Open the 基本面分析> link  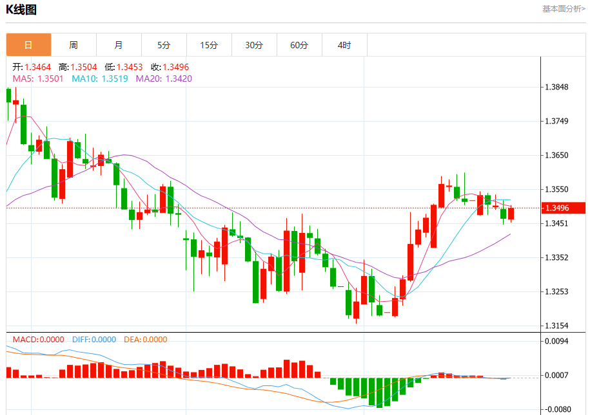[564, 8]
